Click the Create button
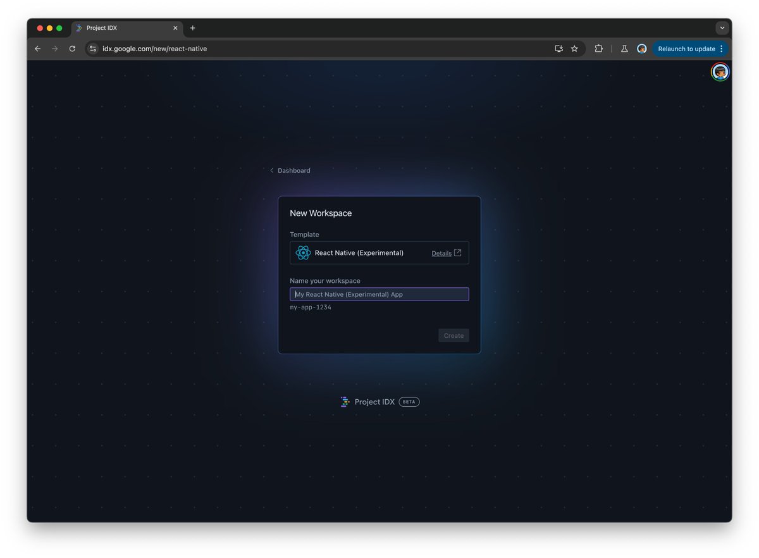Viewport: 759px width, 558px height. (454, 335)
